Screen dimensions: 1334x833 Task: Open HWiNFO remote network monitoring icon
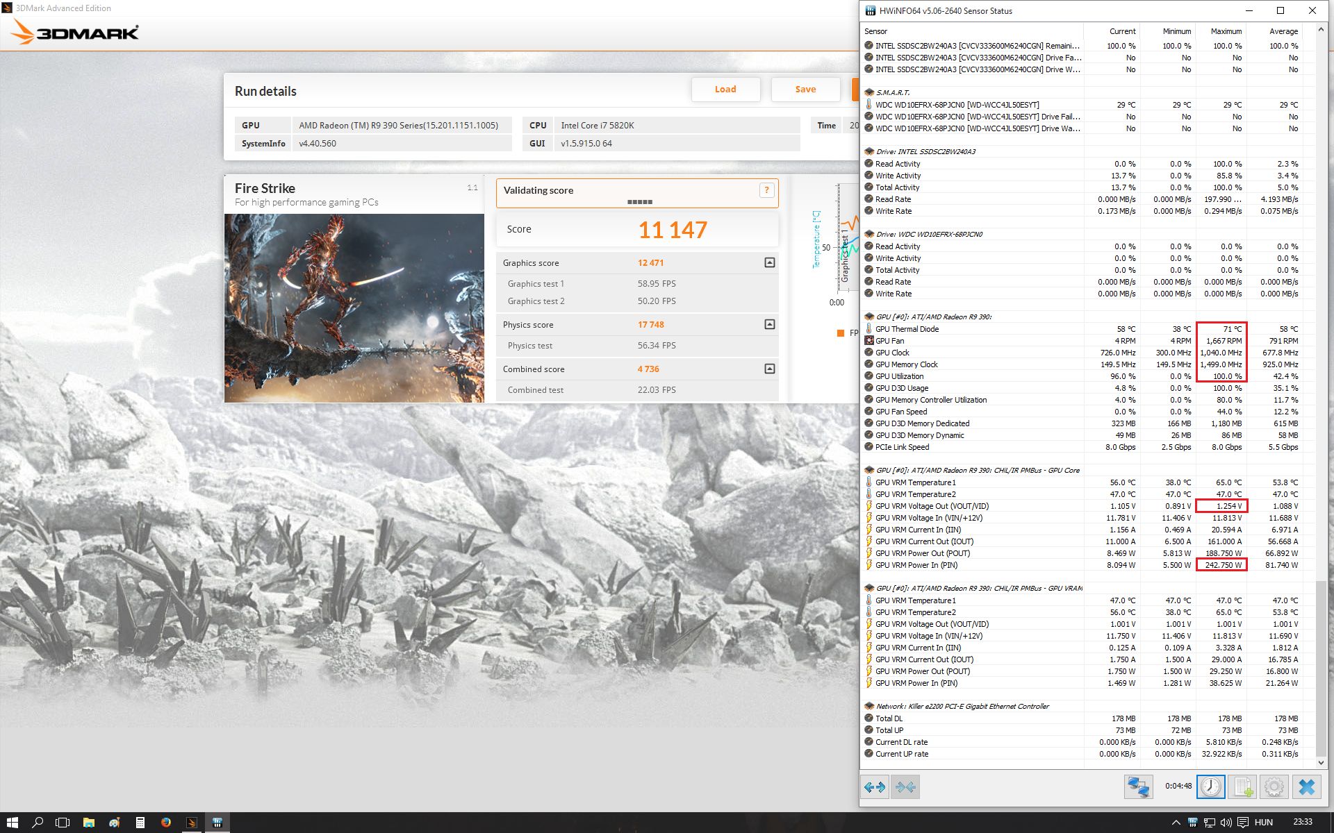[x=1138, y=786]
